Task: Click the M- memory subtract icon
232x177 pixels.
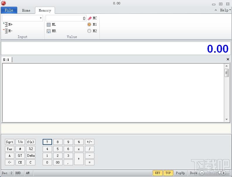Action: pyautogui.click(x=5, y=31)
